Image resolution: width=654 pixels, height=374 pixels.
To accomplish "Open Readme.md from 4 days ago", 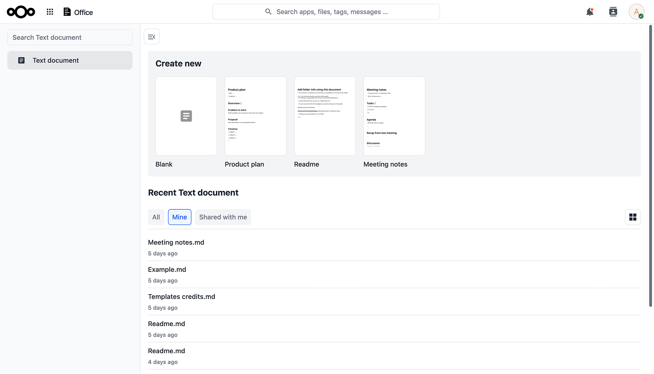I will coord(394,356).
